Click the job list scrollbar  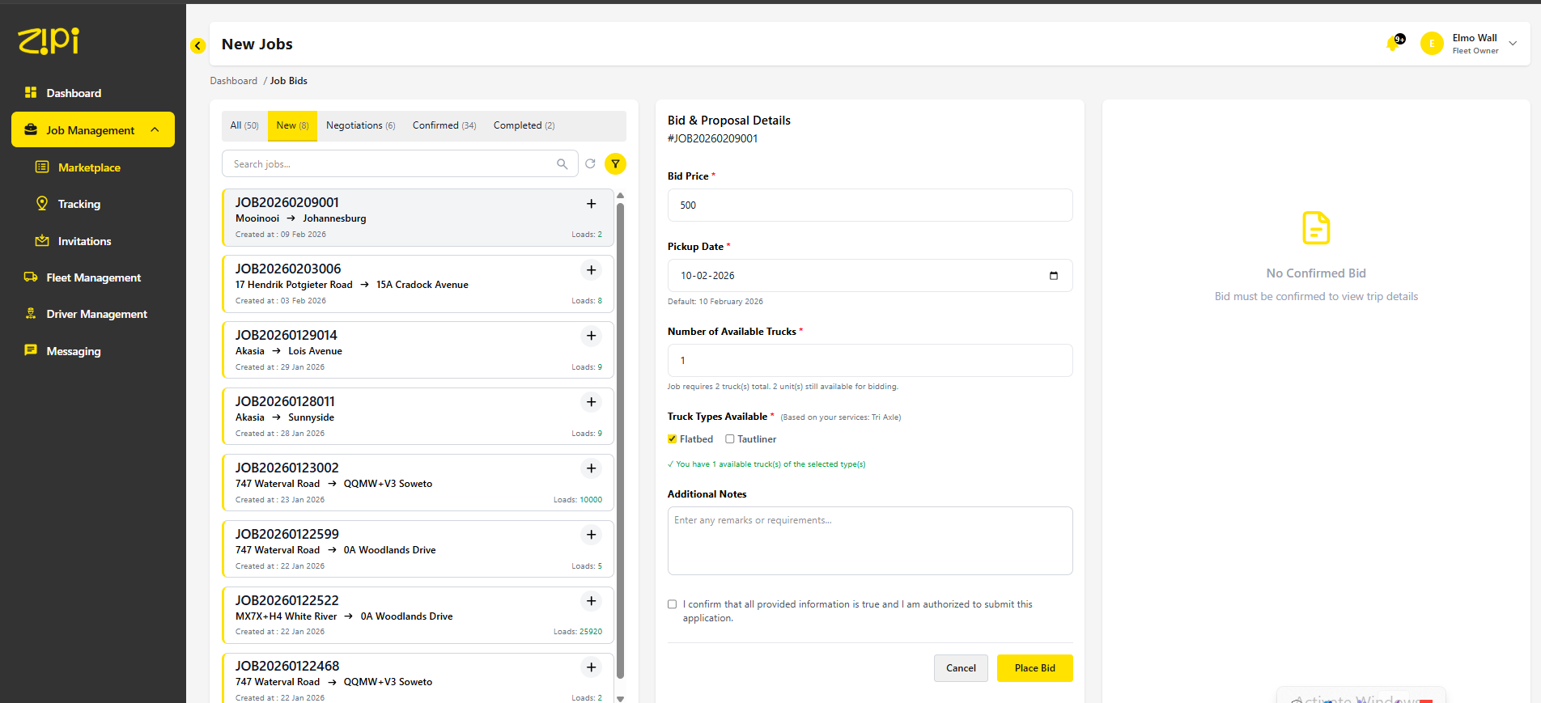[621, 440]
